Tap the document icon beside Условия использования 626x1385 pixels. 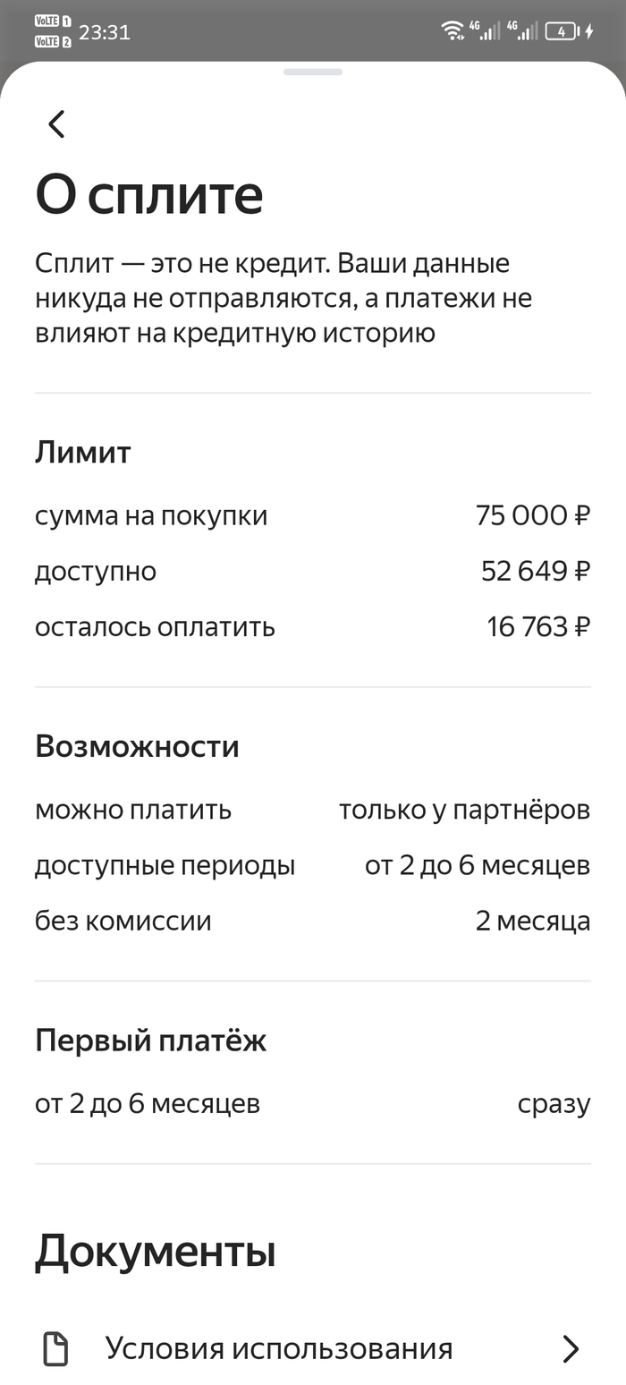[x=55, y=1348]
